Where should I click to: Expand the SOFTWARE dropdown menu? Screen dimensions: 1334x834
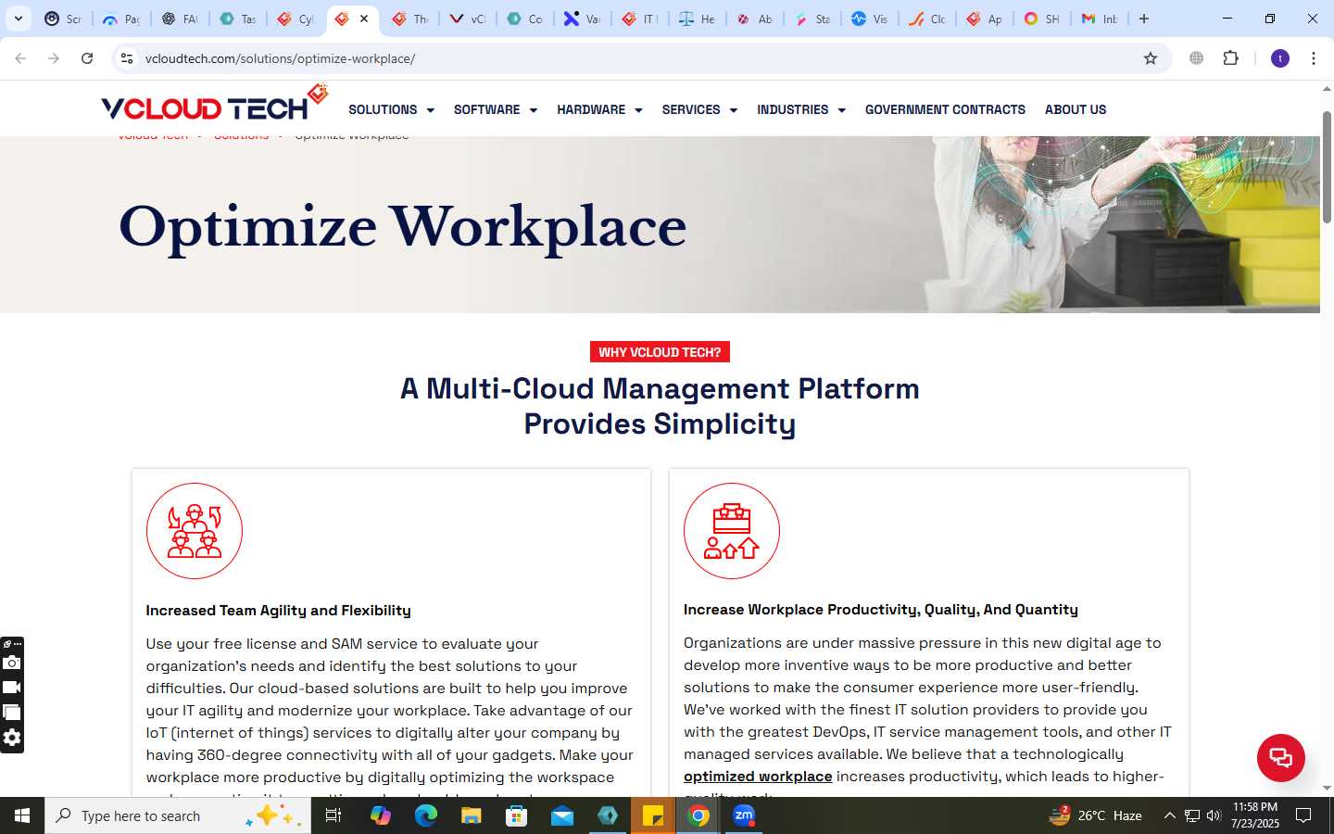496,109
